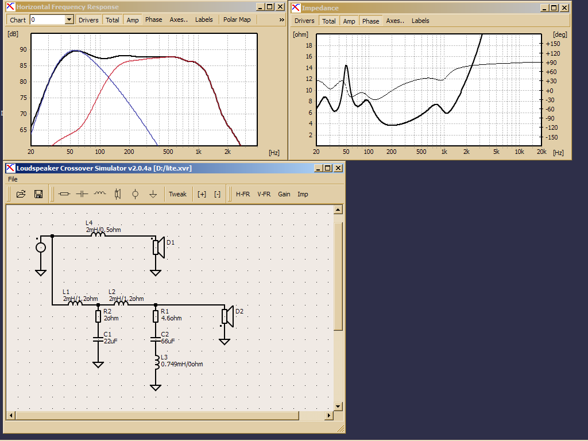Open Axes settings in Frequency Response window
This screenshot has height=441, width=588.
pyautogui.click(x=179, y=20)
